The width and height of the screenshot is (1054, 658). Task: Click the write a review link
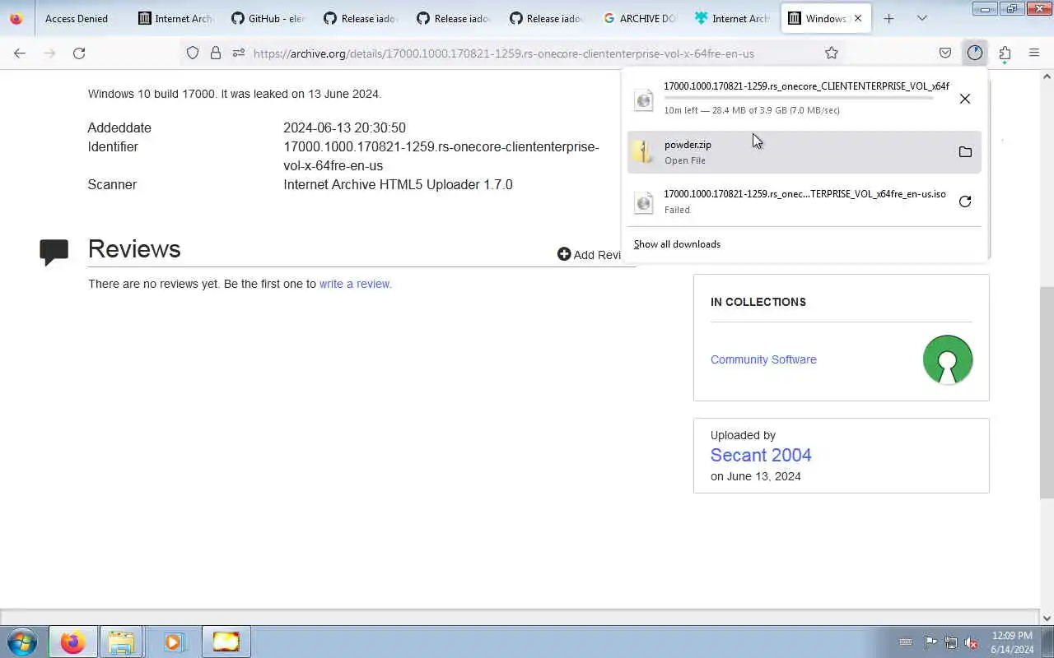point(355,284)
